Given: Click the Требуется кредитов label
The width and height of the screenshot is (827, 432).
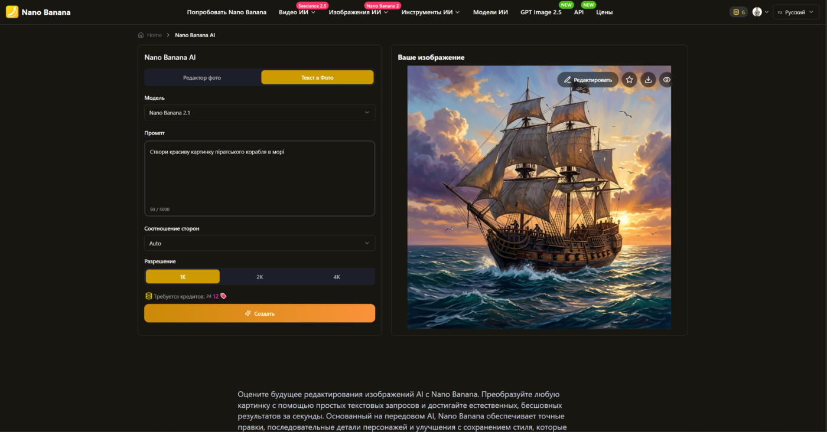Looking at the screenshot, I should [x=179, y=296].
